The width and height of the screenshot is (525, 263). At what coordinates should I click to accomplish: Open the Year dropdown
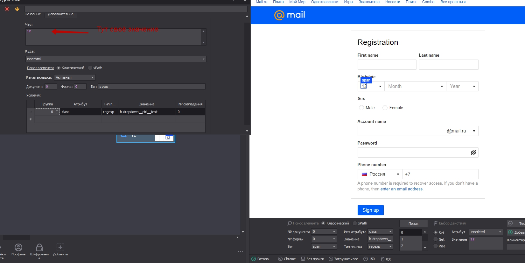pos(462,86)
